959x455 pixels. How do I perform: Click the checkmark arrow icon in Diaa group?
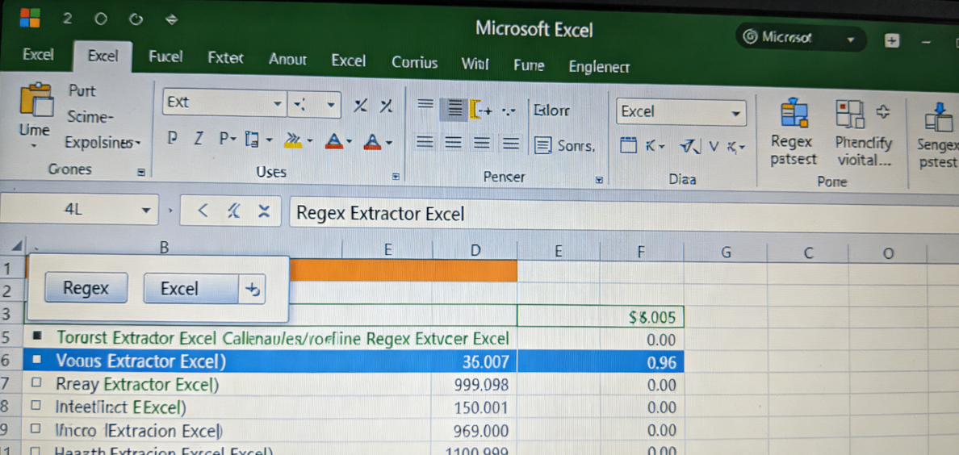click(689, 145)
